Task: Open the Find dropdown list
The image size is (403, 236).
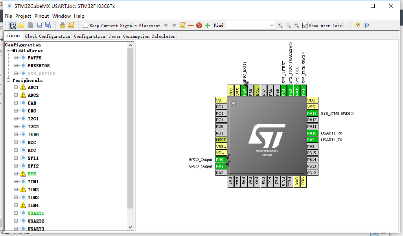Action: tap(272, 26)
